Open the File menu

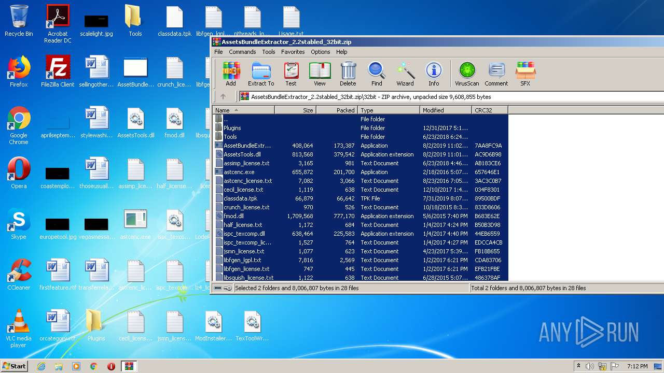[x=218, y=52]
